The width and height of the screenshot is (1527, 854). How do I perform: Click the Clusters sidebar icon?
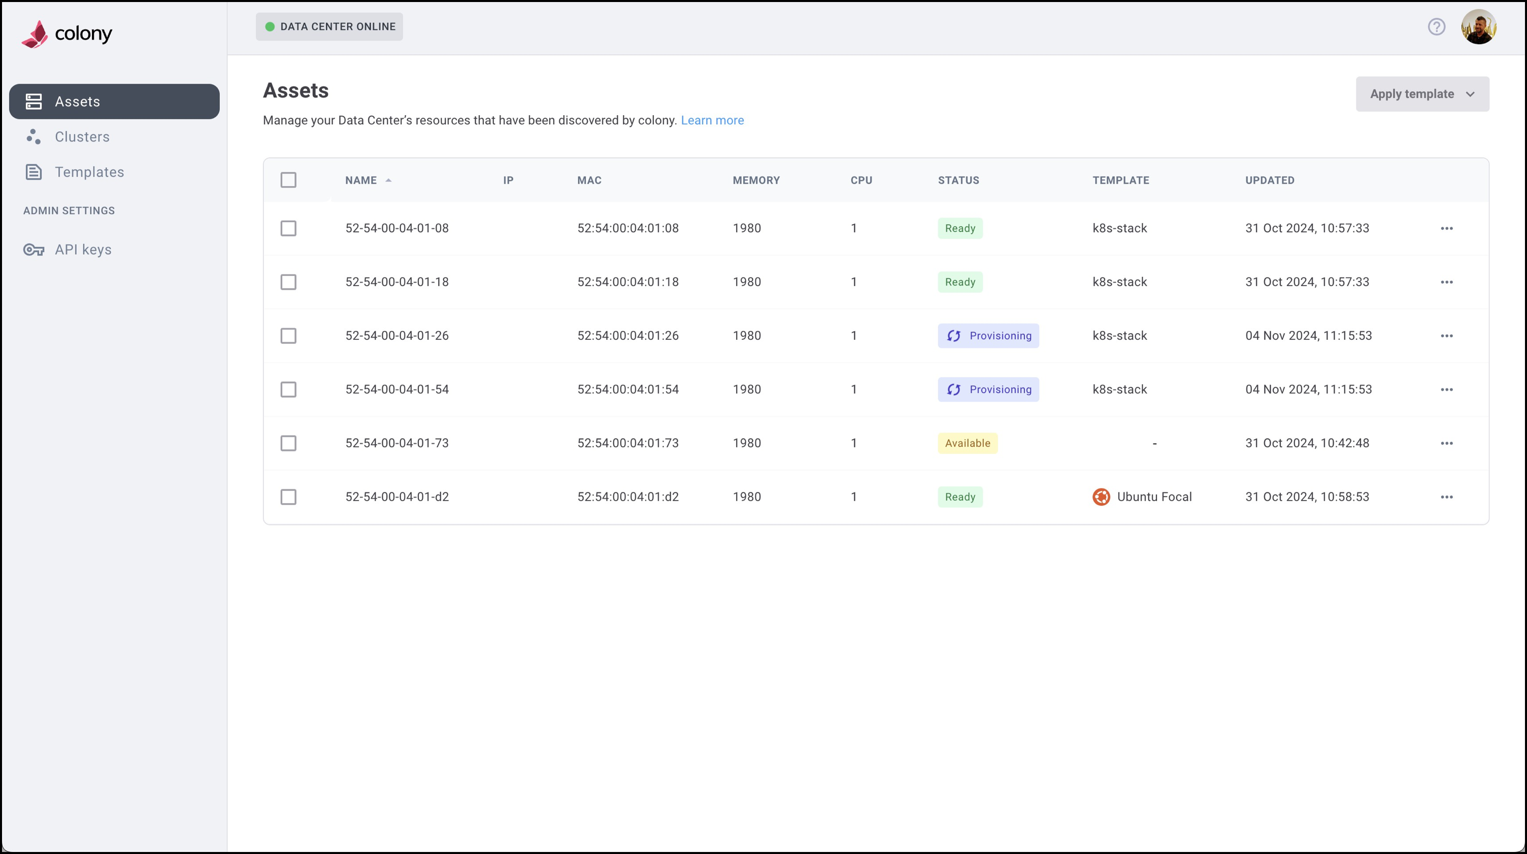(x=34, y=136)
